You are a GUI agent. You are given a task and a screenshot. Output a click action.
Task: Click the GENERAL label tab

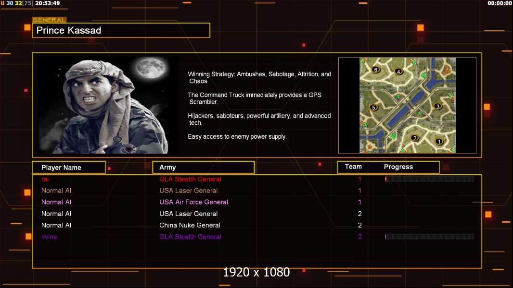[50, 20]
